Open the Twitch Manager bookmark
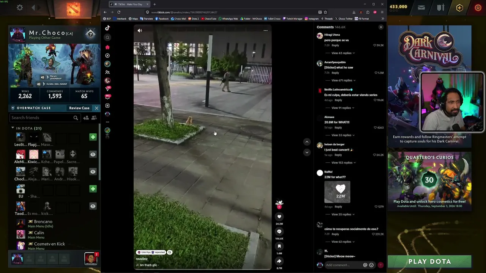Viewport: 486px width, 273px height. tap(293, 19)
